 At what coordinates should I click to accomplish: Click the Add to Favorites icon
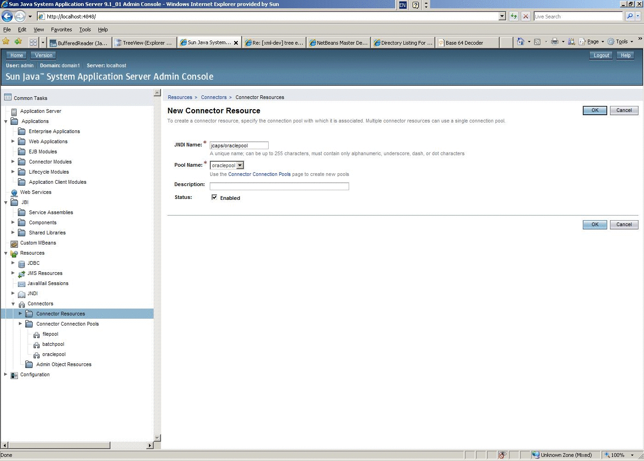tap(18, 41)
